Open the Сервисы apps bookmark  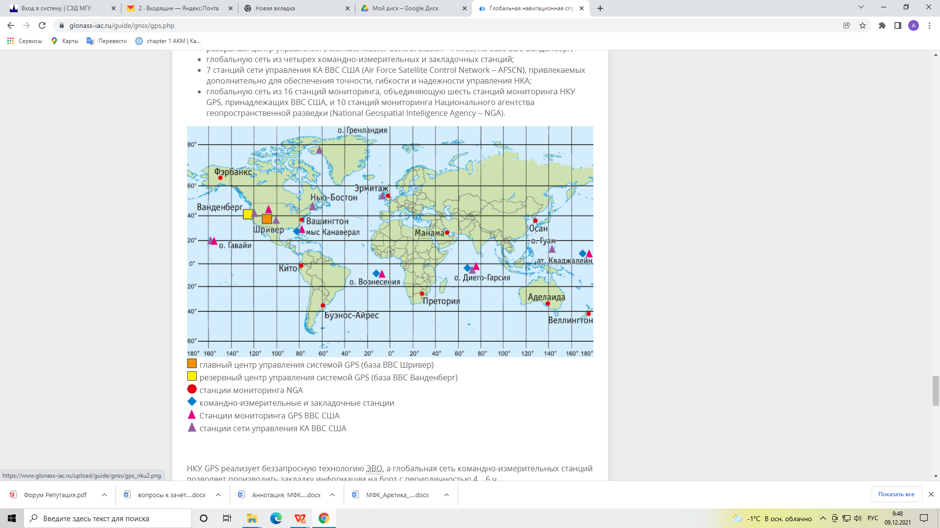[x=24, y=41]
